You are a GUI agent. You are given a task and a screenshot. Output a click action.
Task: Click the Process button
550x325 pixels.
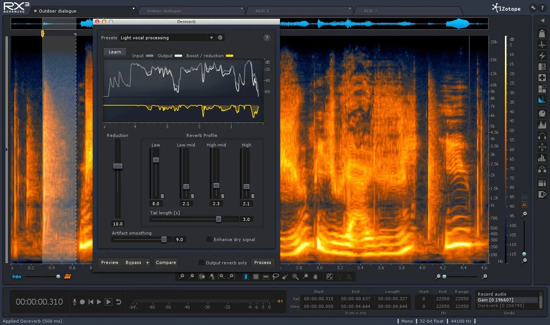click(263, 262)
